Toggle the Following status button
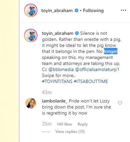The height and width of the screenshot is (142, 130). click(x=93, y=11)
